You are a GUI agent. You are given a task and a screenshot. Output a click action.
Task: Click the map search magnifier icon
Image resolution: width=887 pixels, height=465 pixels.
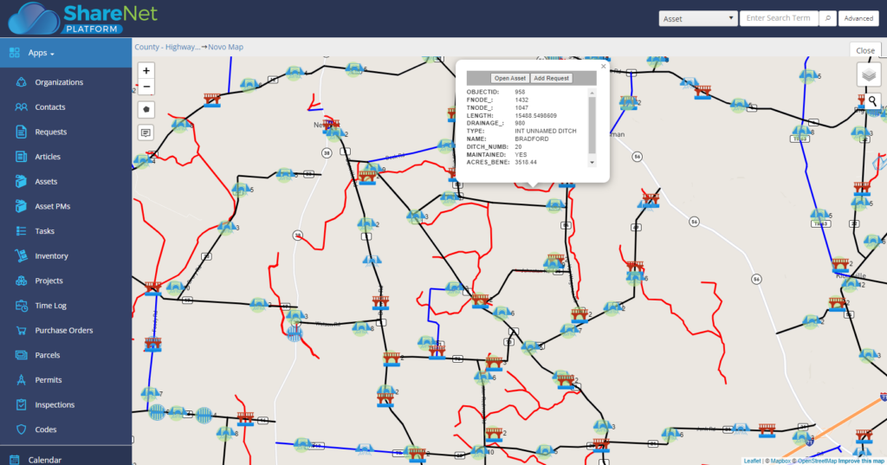point(873,101)
